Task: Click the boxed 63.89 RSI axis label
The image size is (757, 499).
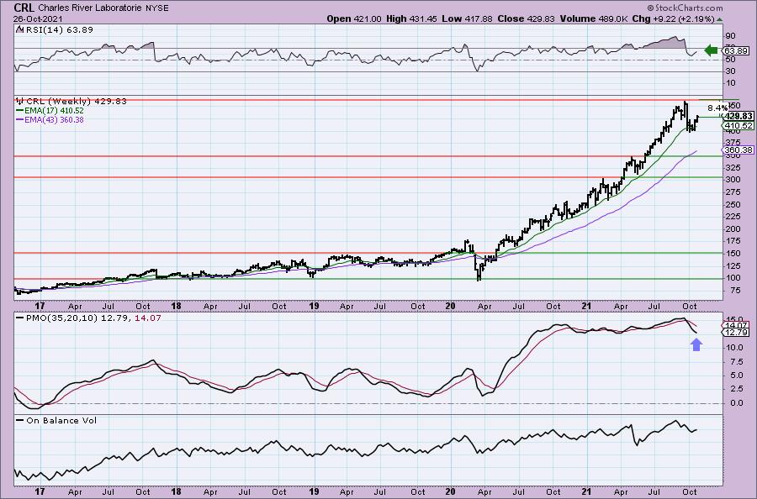Action: tap(736, 50)
